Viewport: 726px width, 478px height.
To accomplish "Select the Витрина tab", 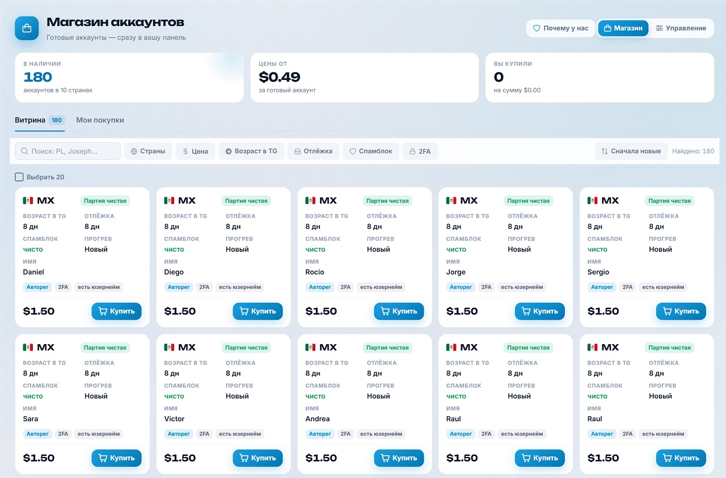I will 40,120.
